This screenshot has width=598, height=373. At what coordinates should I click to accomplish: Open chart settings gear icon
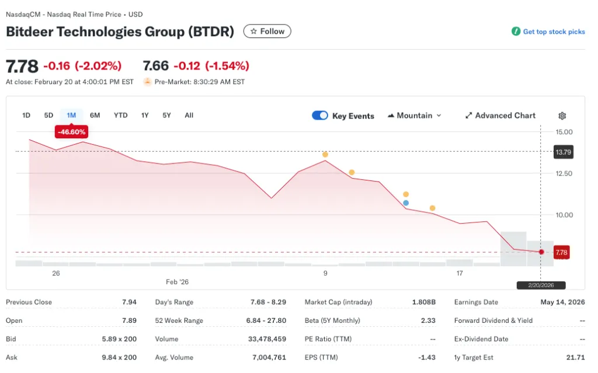[x=562, y=116]
